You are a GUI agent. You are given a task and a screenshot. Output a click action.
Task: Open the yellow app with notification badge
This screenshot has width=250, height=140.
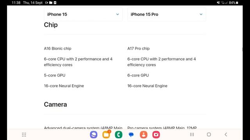click(106, 134)
